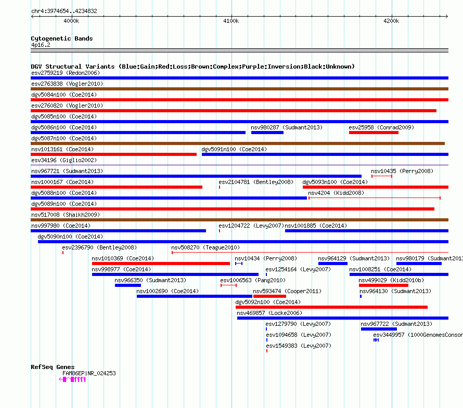Click nsv1013161 (Coe2014) label
The width and height of the screenshot is (463, 408).
click(62, 149)
